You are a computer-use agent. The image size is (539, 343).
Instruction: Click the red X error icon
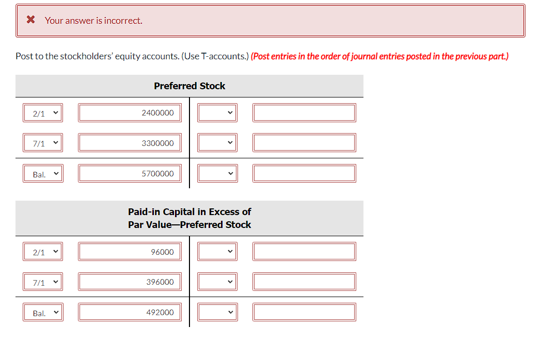[x=30, y=20]
